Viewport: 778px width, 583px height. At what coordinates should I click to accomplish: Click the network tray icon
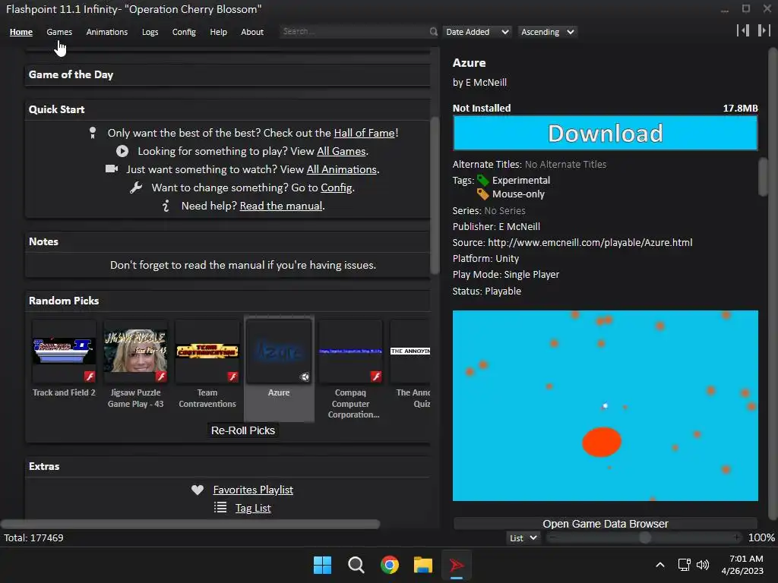pyautogui.click(x=685, y=565)
